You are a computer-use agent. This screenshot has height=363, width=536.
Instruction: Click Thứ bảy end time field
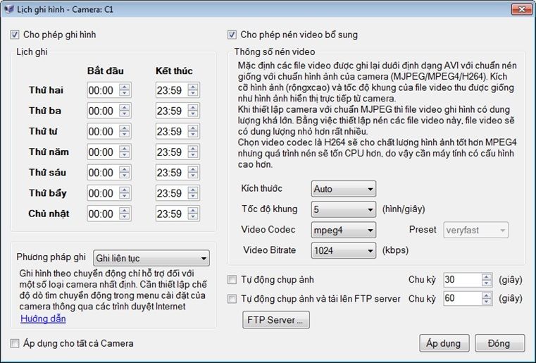(x=177, y=193)
